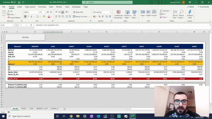The width and height of the screenshot is (212, 119).
Task: Toggle the AutoSave switch
Action: tap(13, 2)
